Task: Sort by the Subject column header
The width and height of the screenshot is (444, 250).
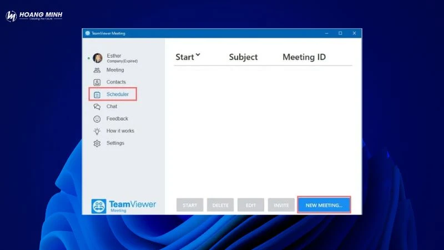Action: coord(243,57)
